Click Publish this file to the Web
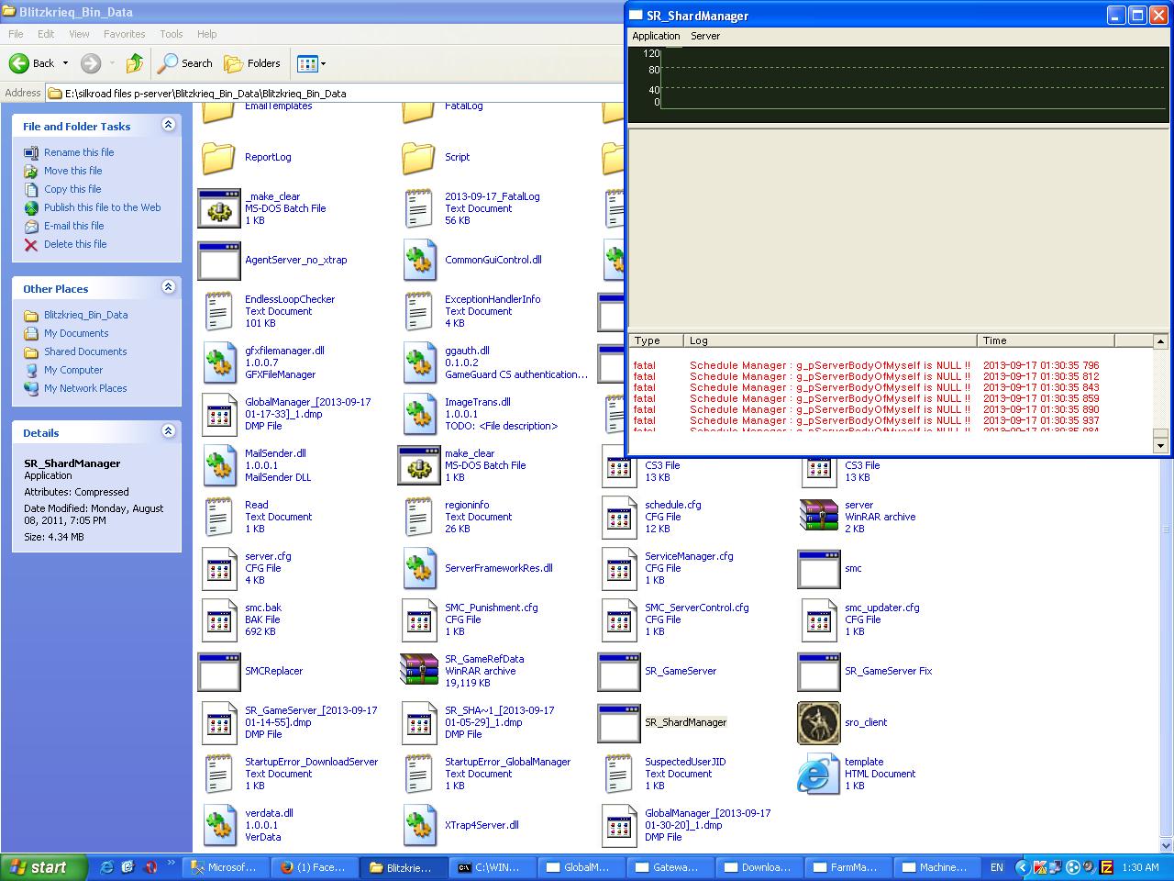This screenshot has height=881, width=1174. (103, 207)
